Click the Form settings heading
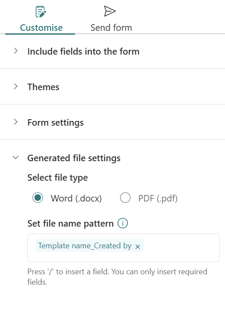Image resolution: width=225 pixels, height=315 pixels. coord(55,123)
